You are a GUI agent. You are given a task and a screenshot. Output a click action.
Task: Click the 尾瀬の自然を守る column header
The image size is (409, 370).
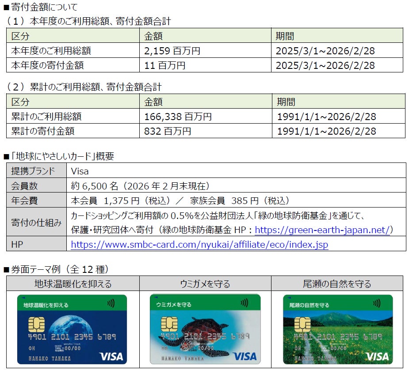tap(337, 283)
